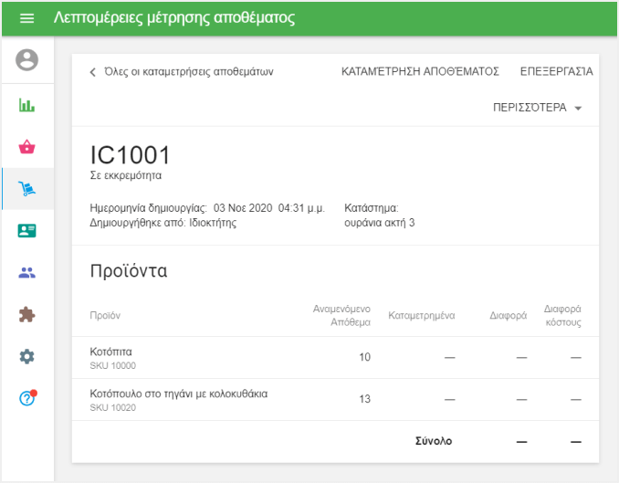Go back to Όλες οι καταμετρήσεις αποθεμάτων

pyautogui.click(x=181, y=71)
